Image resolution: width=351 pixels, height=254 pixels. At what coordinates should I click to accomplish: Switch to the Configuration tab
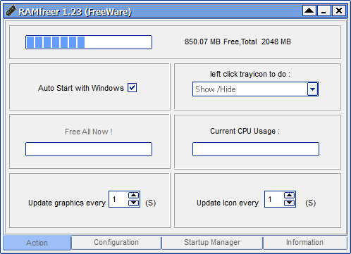click(x=116, y=242)
